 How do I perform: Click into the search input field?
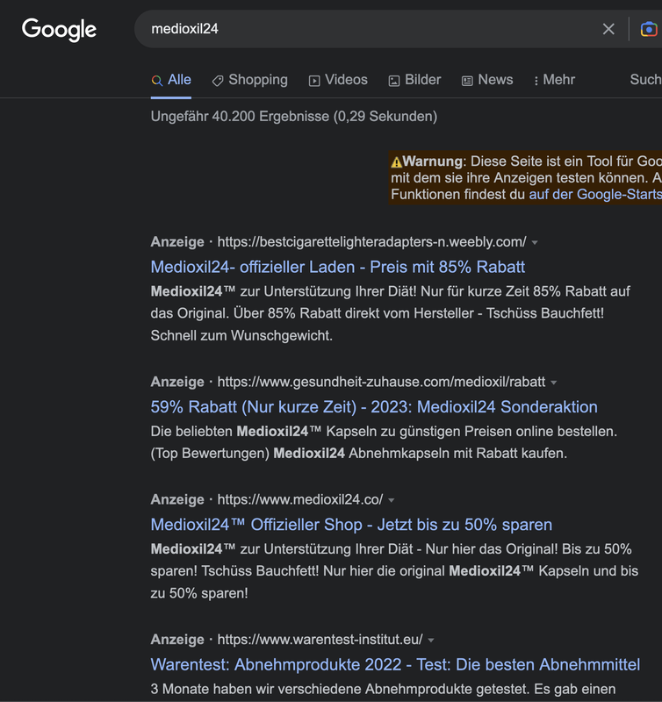[x=369, y=29]
